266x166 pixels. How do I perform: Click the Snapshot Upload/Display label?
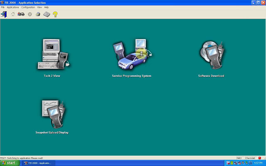pos(52,132)
